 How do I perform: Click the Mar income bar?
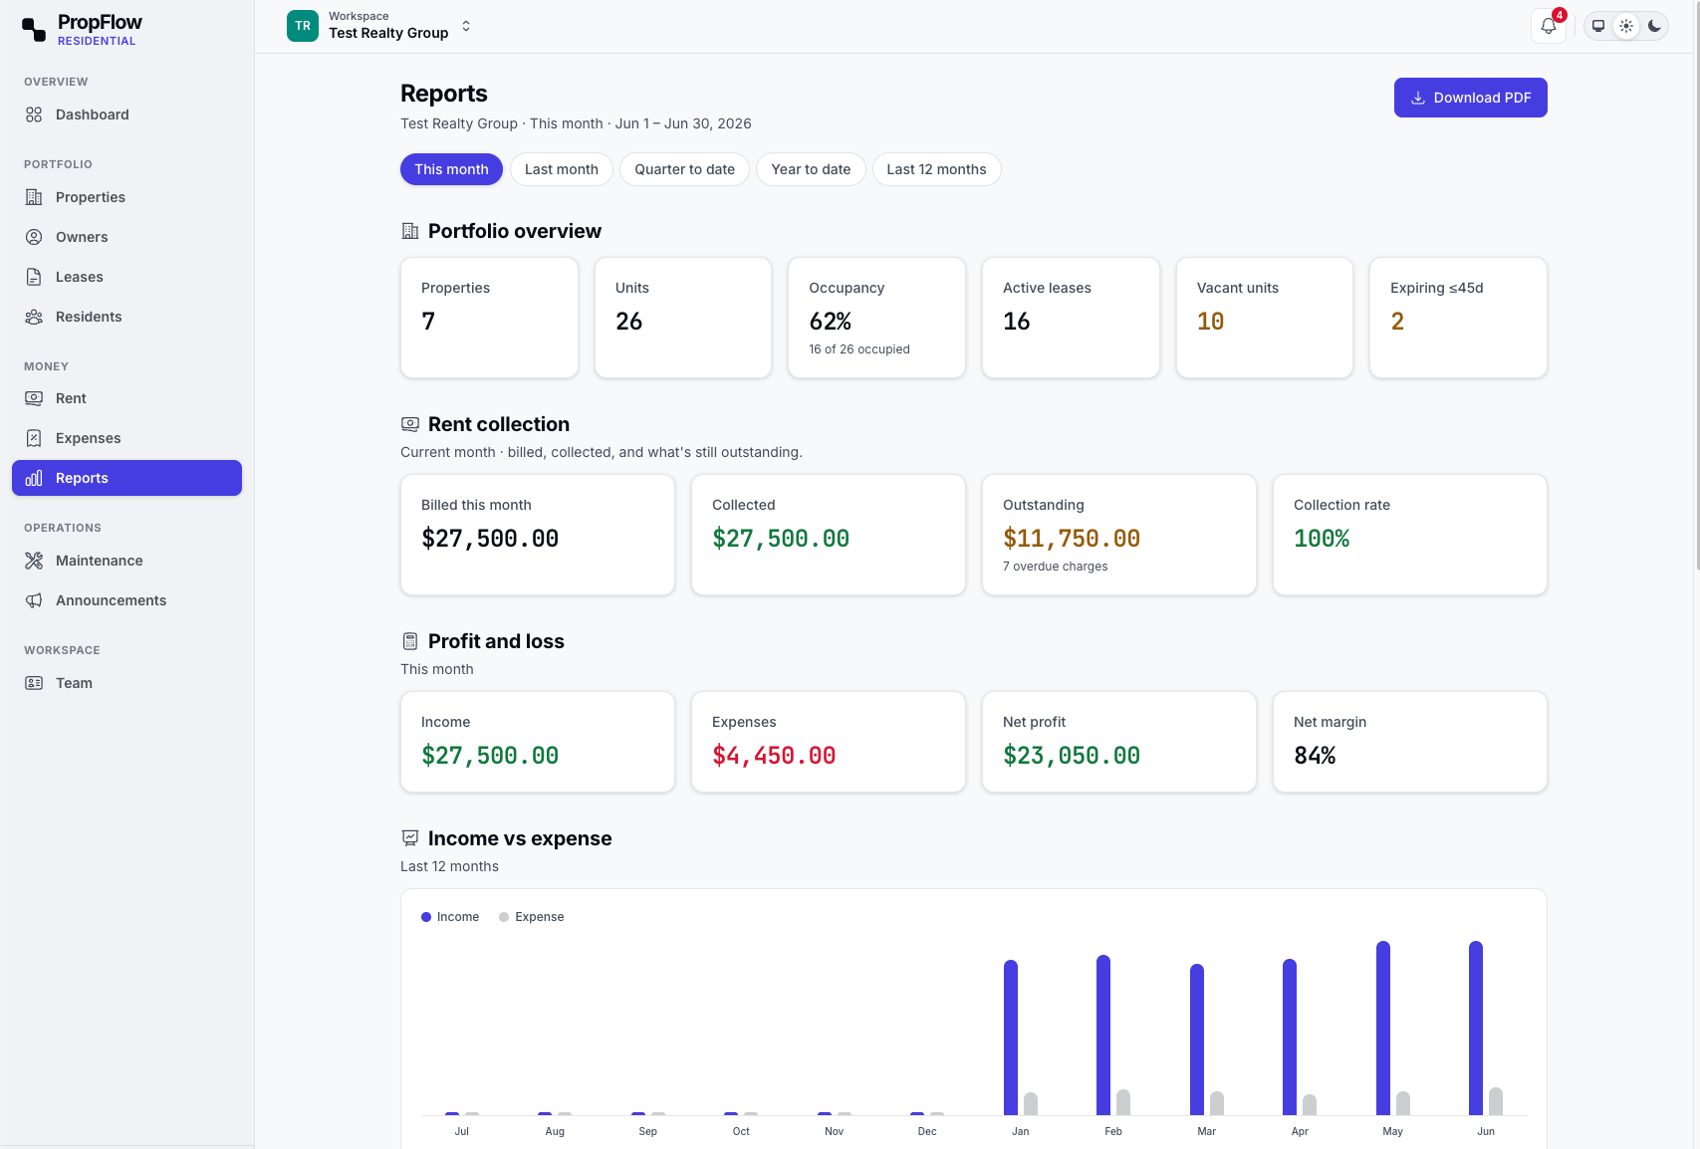coord(1197,1039)
